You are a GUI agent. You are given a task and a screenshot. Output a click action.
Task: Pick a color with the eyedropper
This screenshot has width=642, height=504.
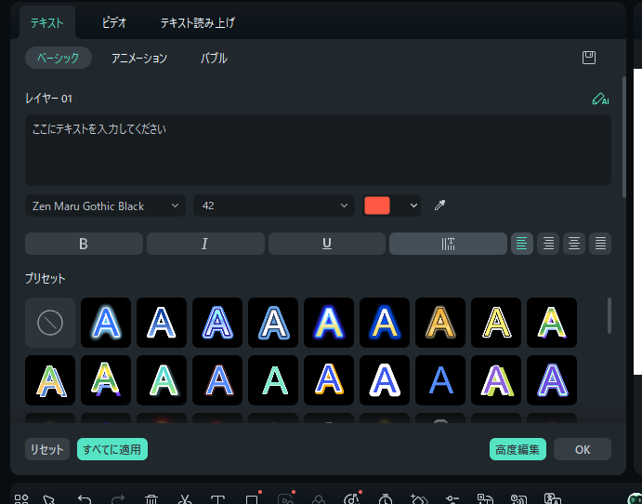(440, 206)
